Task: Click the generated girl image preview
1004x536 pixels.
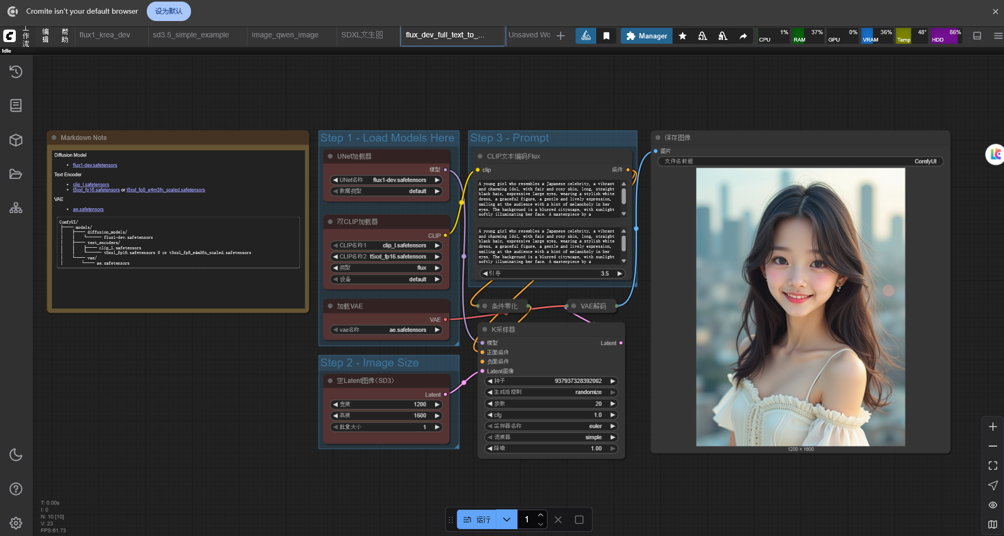Action: (x=800, y=307)
